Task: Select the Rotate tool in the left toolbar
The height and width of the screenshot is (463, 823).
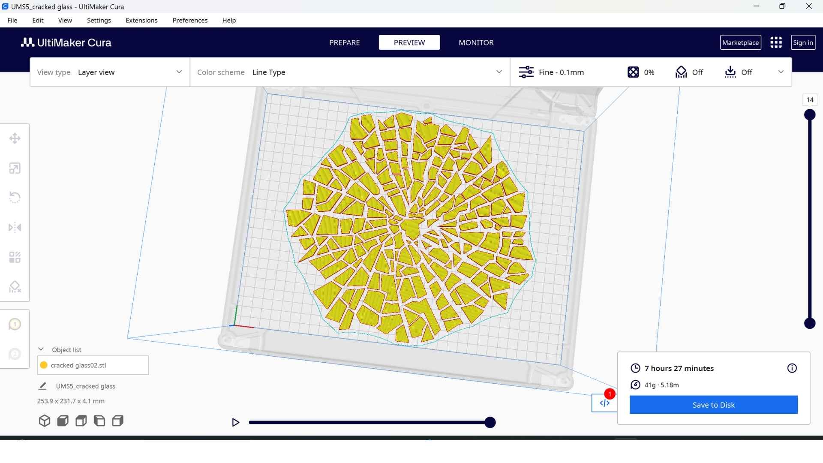Action: 15,197
